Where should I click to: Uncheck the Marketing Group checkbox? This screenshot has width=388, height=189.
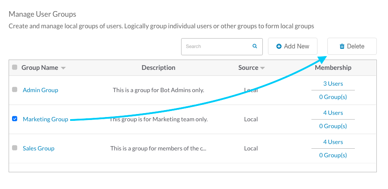tap(15, 119)
